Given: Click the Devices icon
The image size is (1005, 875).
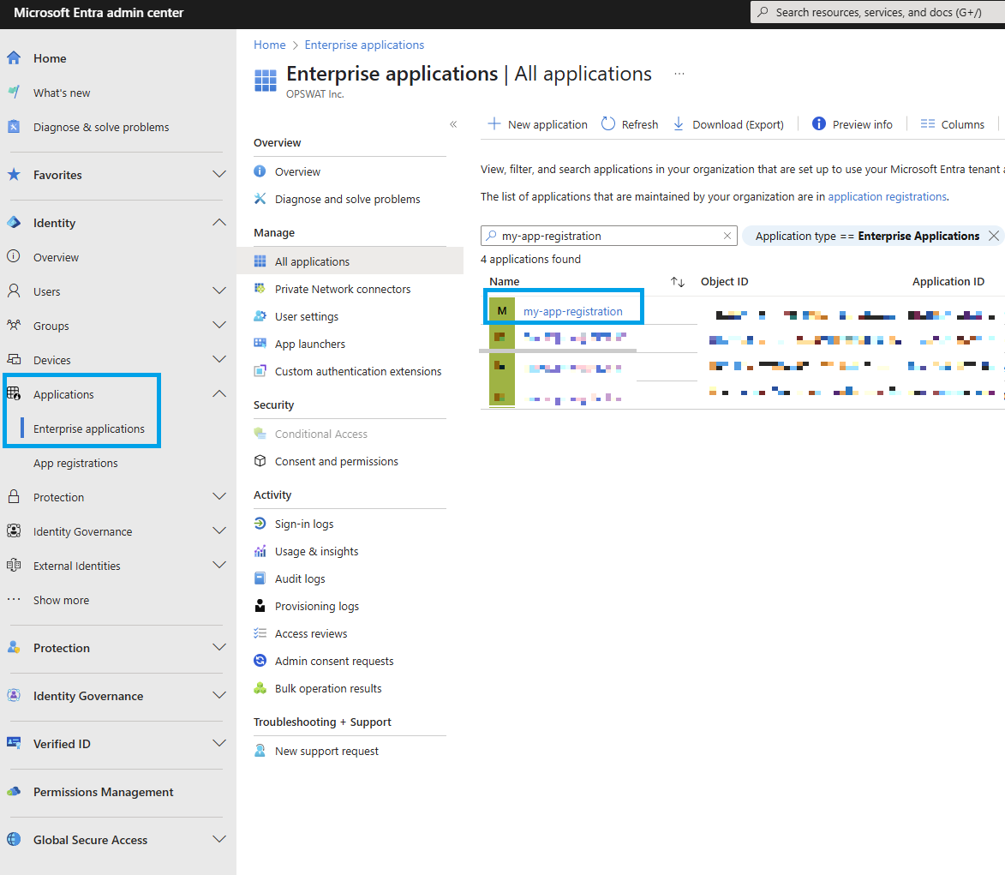Looking at the screenshot, I should 14,360.
